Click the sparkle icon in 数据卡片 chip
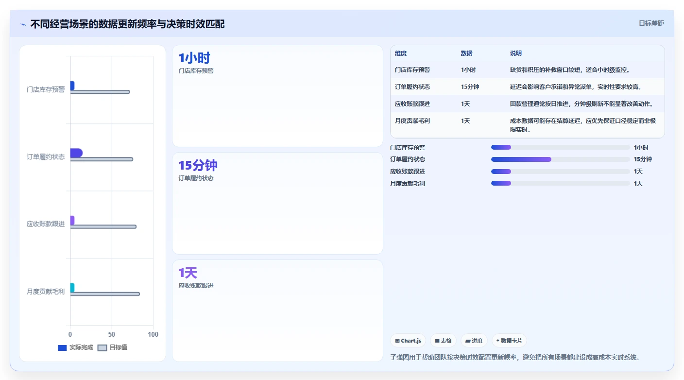 (x=498, y=341)
